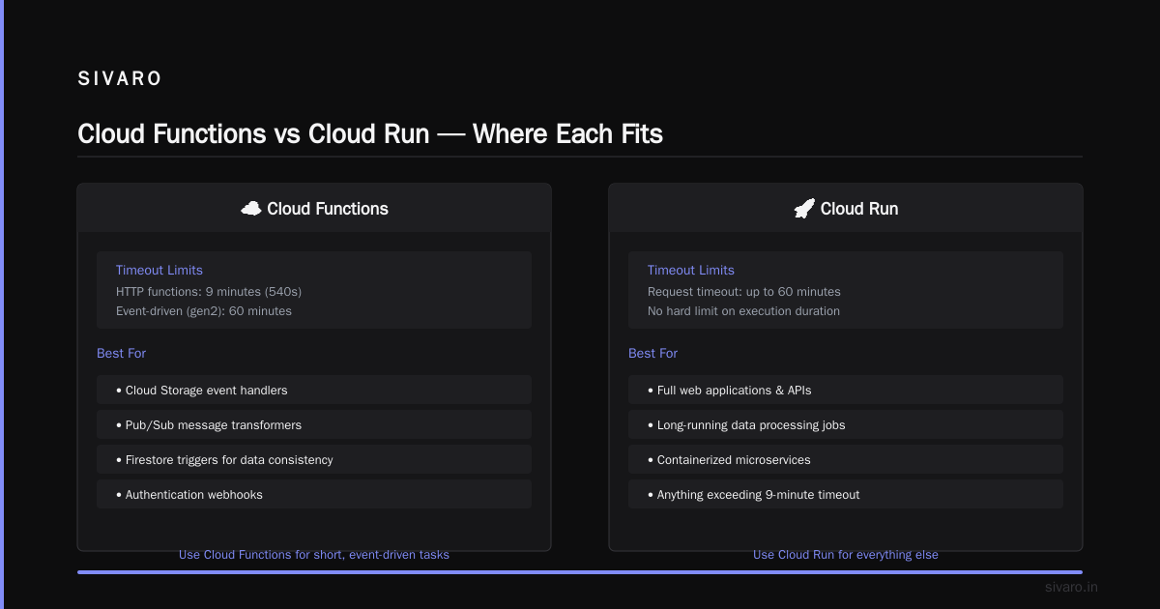Viewport: 1160px width, 609px height.
Task: Click 'Timeout Limits' in the Cloud Run card
Action: point(691,270)
